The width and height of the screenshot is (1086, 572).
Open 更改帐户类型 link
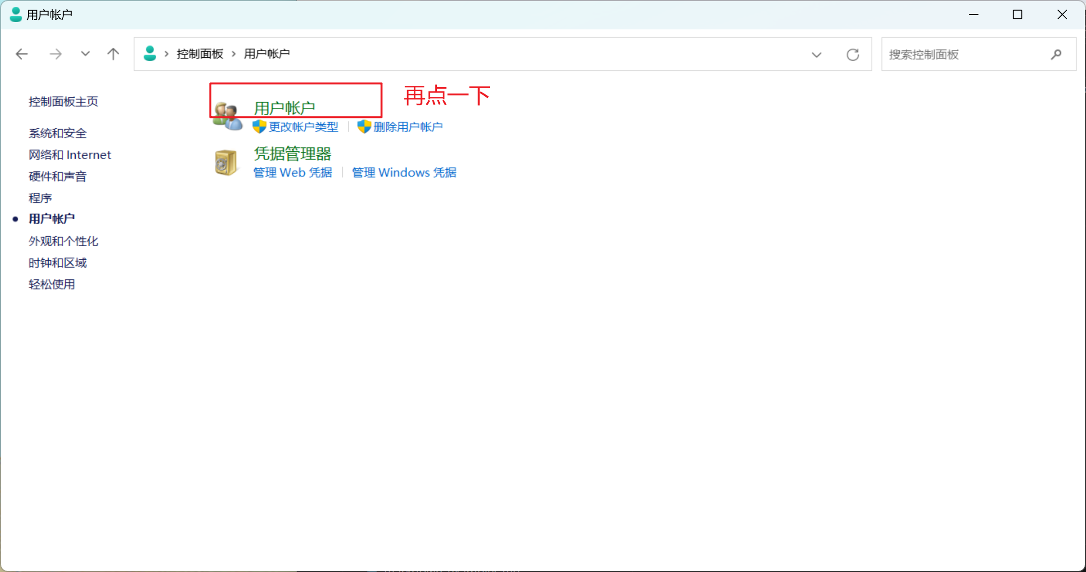coord(303,127)
